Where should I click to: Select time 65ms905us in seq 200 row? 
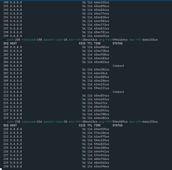[101, 47]
